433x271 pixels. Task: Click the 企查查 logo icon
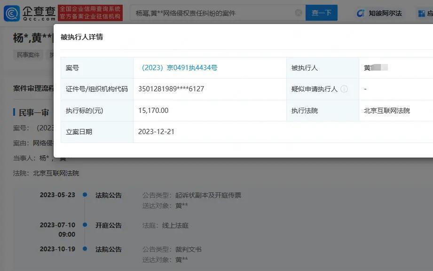[11, 12]
